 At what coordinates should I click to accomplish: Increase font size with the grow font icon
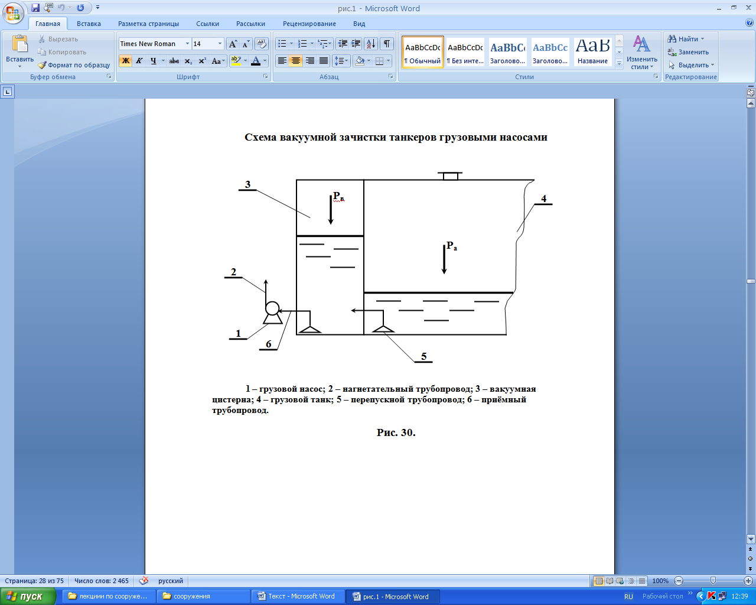tap(233, 44)
